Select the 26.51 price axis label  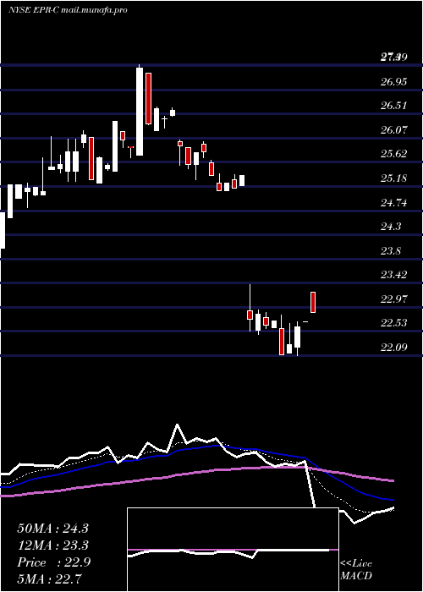coord(394,106)
